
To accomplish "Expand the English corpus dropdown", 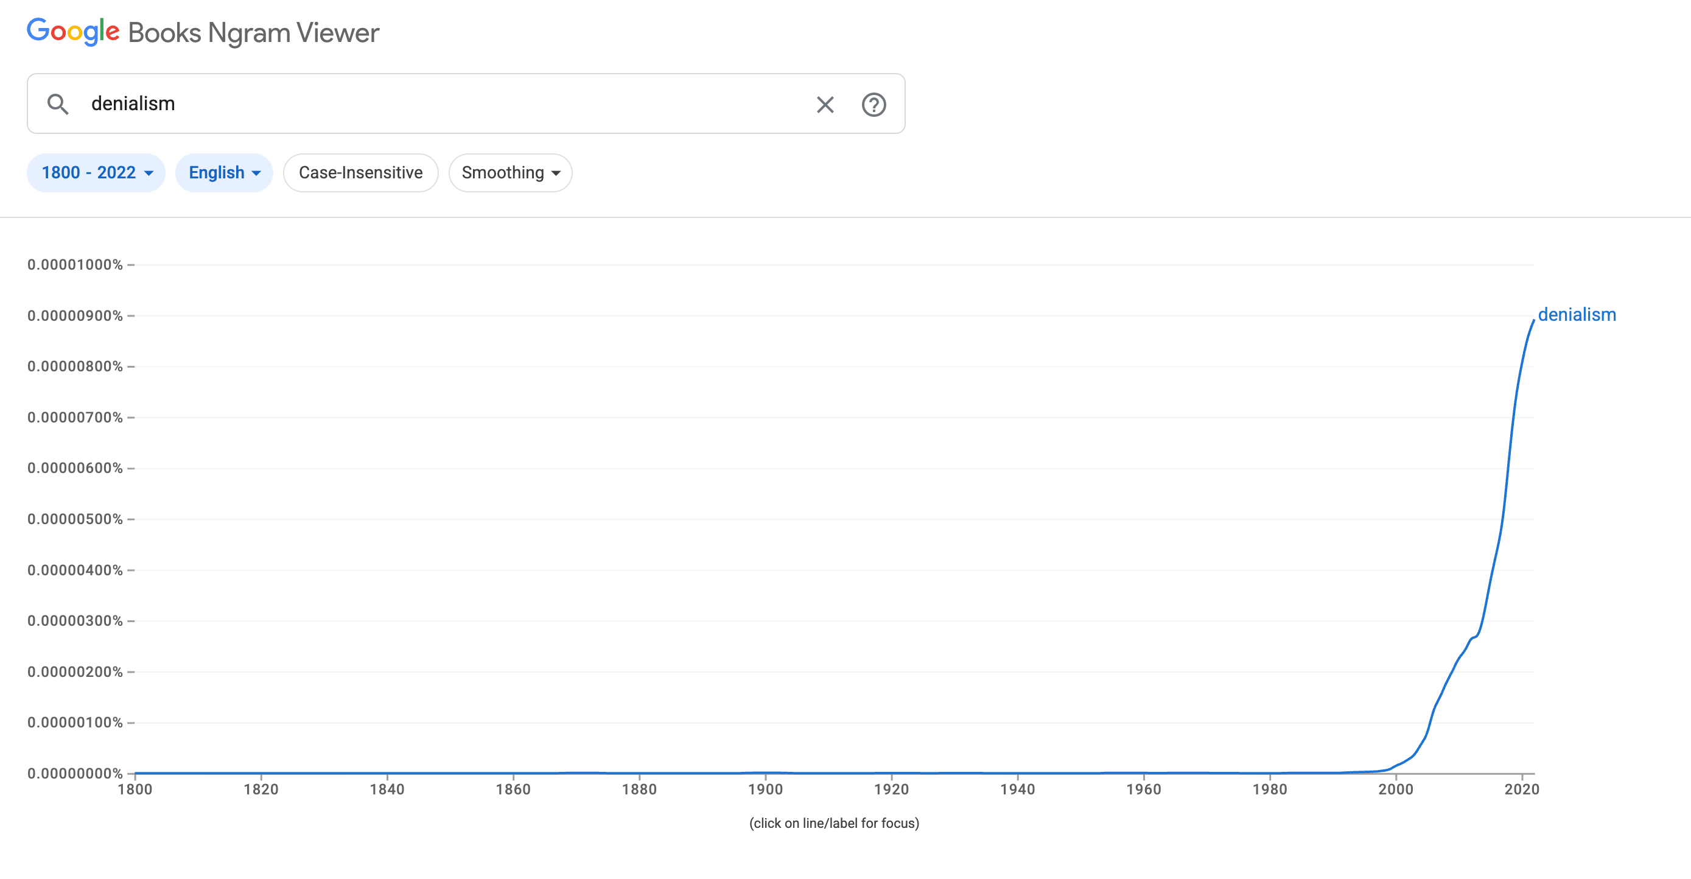I will [x=224, y=173].
